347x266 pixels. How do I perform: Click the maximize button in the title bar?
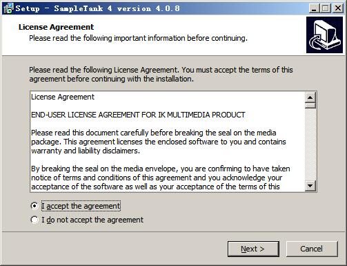pyautogui.click(x=326, y=8)
